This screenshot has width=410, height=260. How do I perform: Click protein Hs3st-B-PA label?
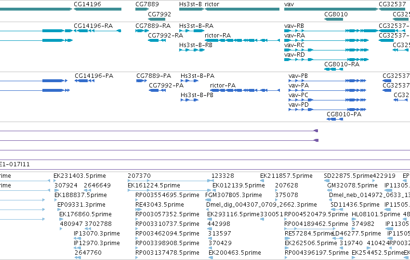[198, 75]
